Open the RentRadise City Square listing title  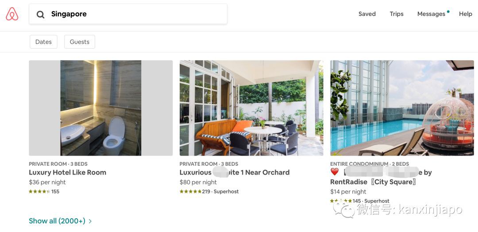(381, 177)
